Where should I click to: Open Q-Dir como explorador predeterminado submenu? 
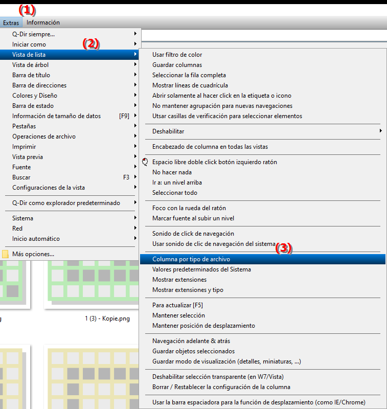(70, 203)
